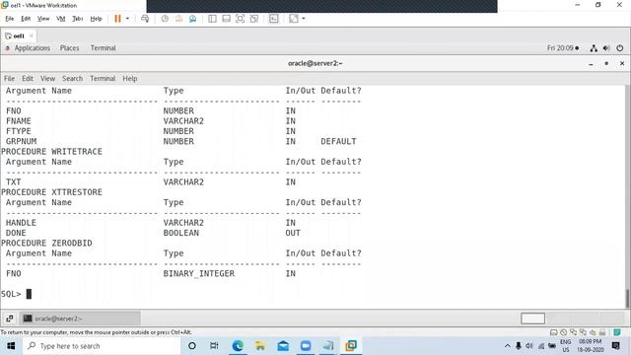This screenshot has width=631, height=355.
Task: Click the GNOME volume speaker icon
Action: pyautogui.click(x=606, y=48)
